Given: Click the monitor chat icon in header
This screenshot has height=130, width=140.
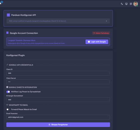Looking at the screenshot, I should 126,4.
